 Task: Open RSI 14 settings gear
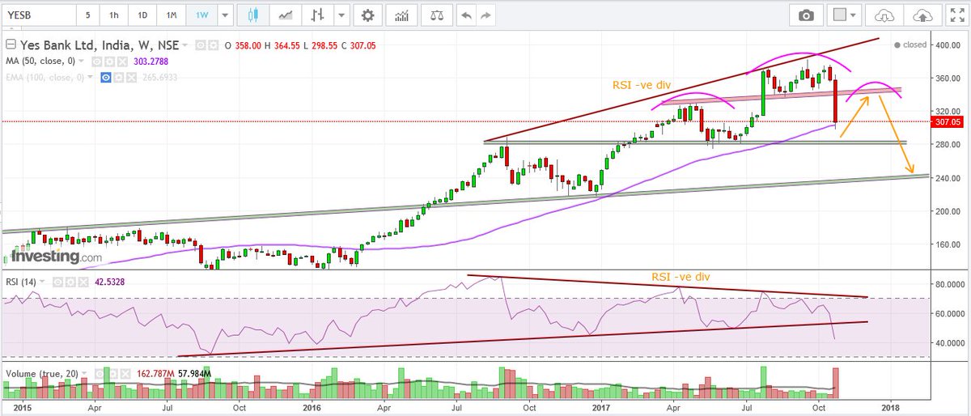pyautogui.click(x=70, y=282)
